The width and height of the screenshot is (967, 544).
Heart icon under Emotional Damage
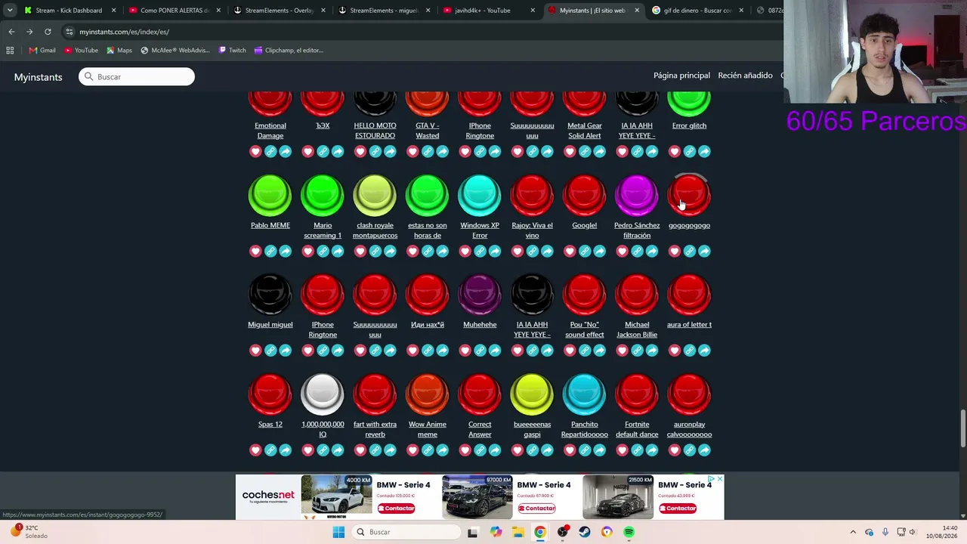tap(255, 152)
